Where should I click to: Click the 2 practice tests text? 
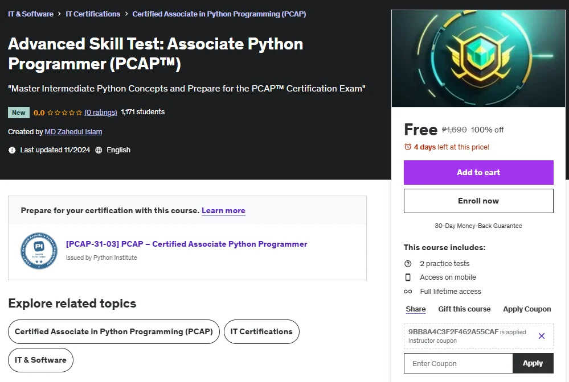tap(444, 264)
